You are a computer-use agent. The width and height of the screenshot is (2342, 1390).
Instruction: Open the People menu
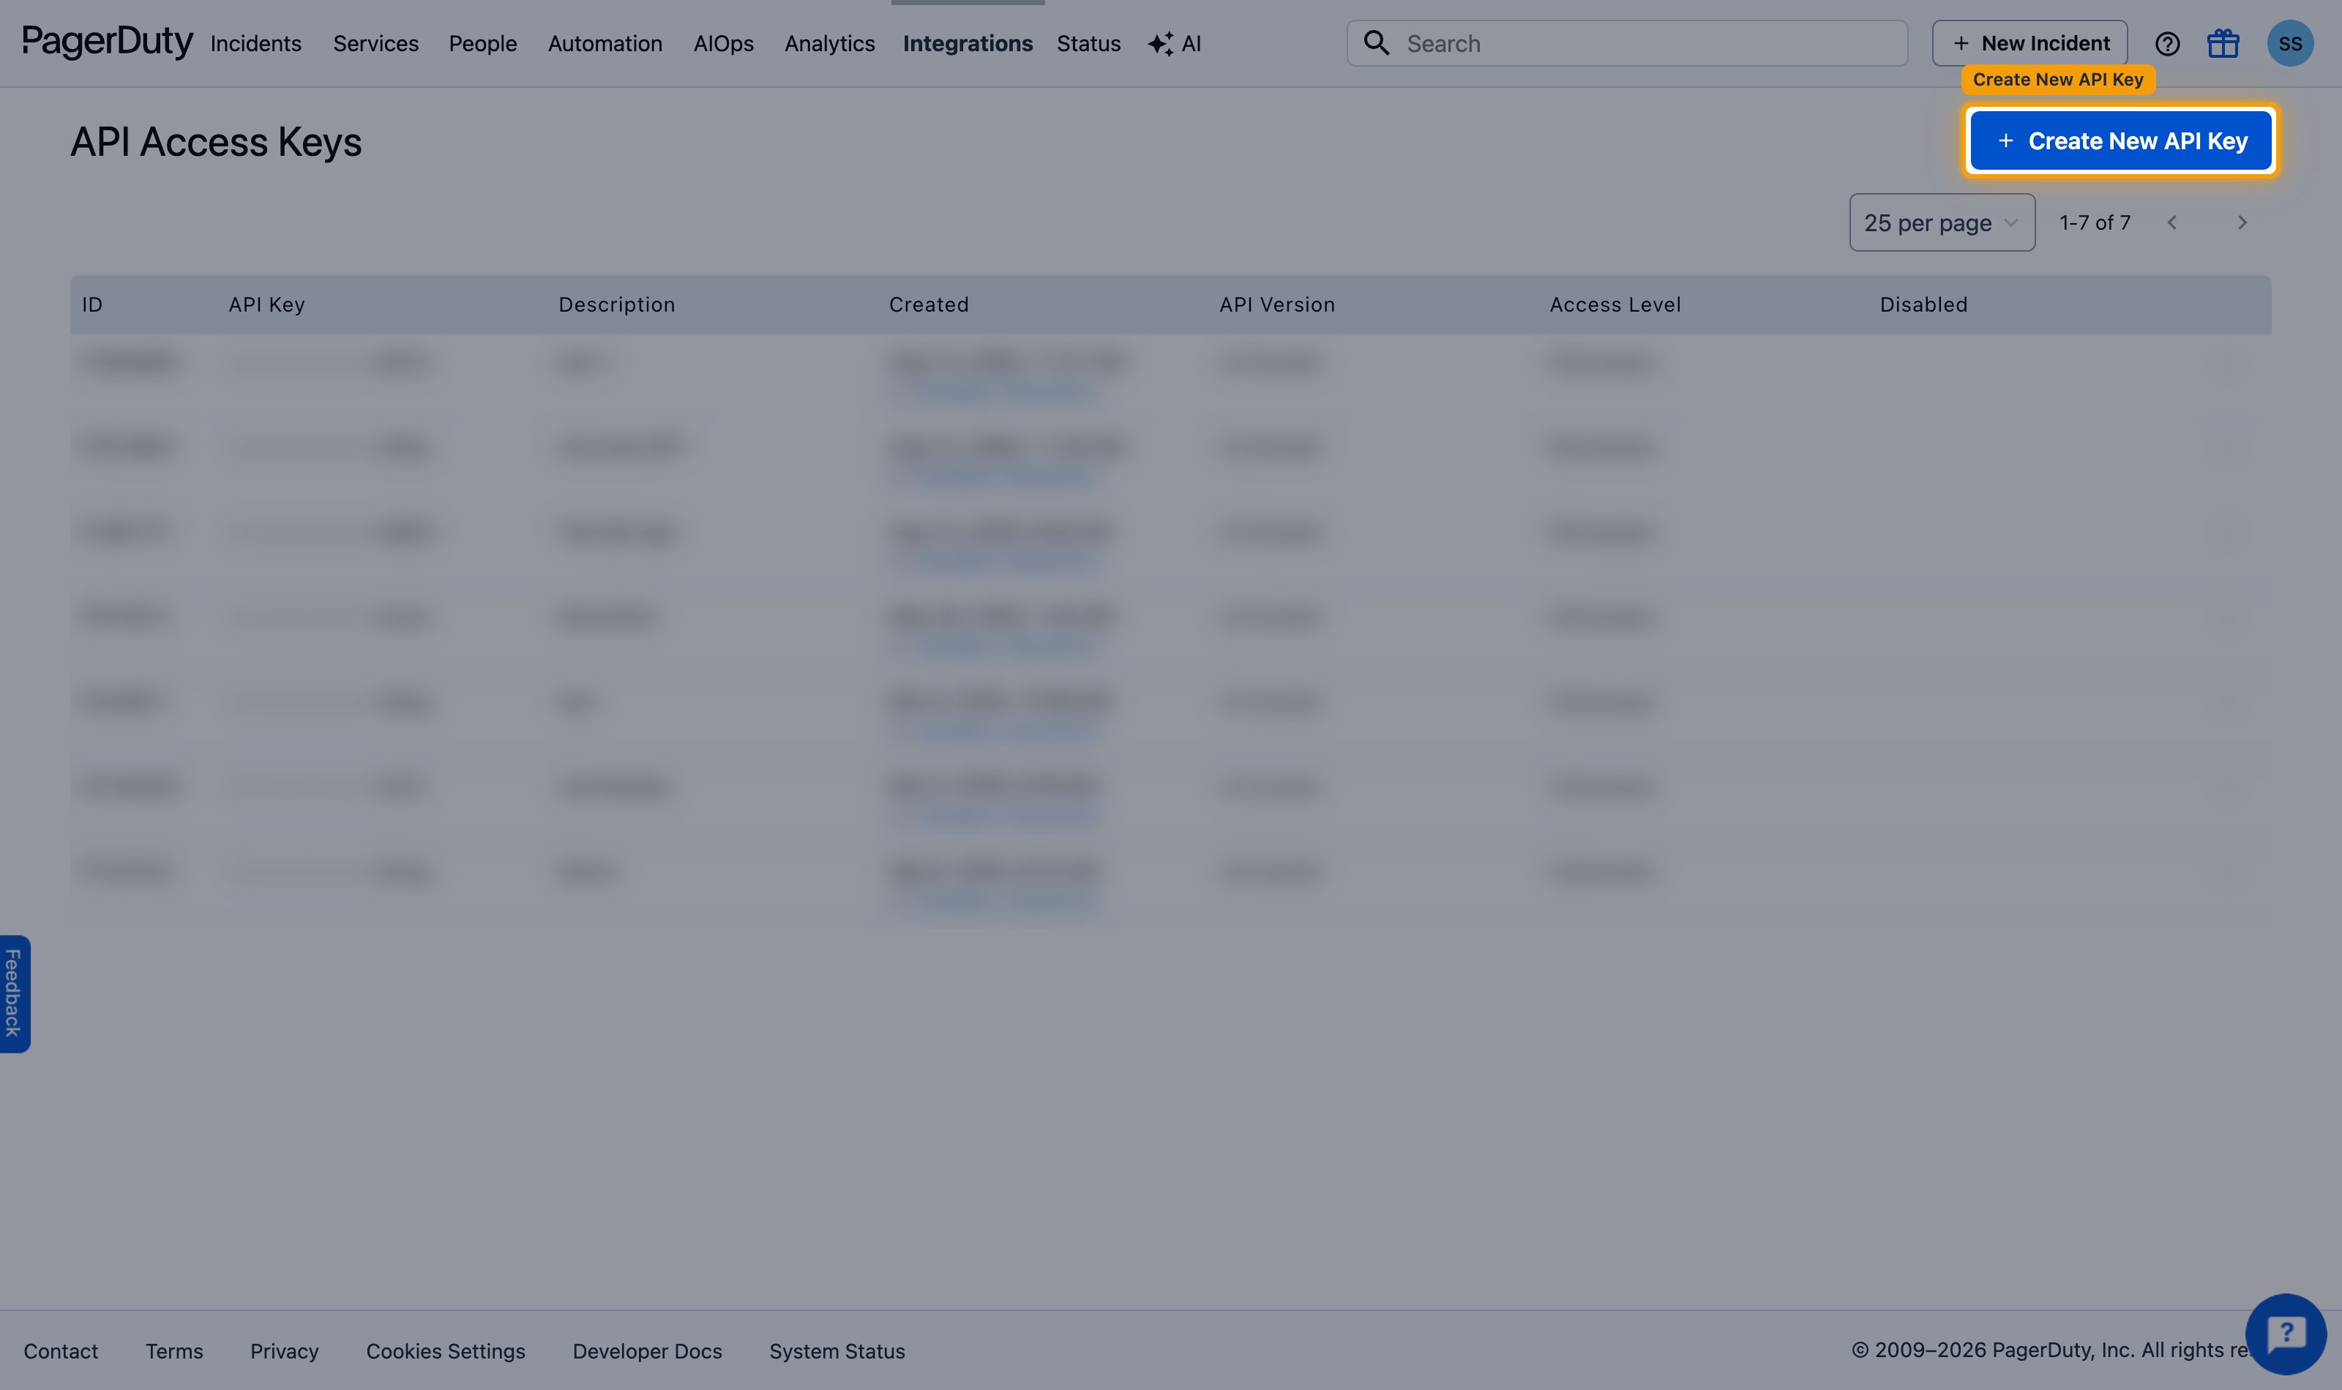pyautogui.click(x=482, y=43)
